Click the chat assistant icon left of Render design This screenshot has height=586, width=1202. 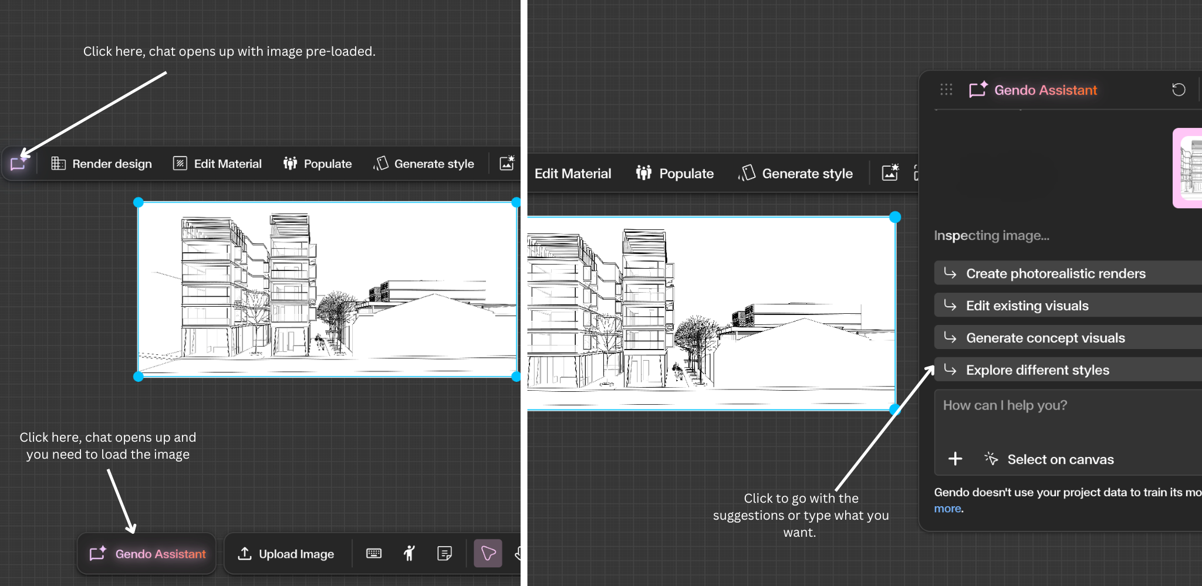pos(18,164)
